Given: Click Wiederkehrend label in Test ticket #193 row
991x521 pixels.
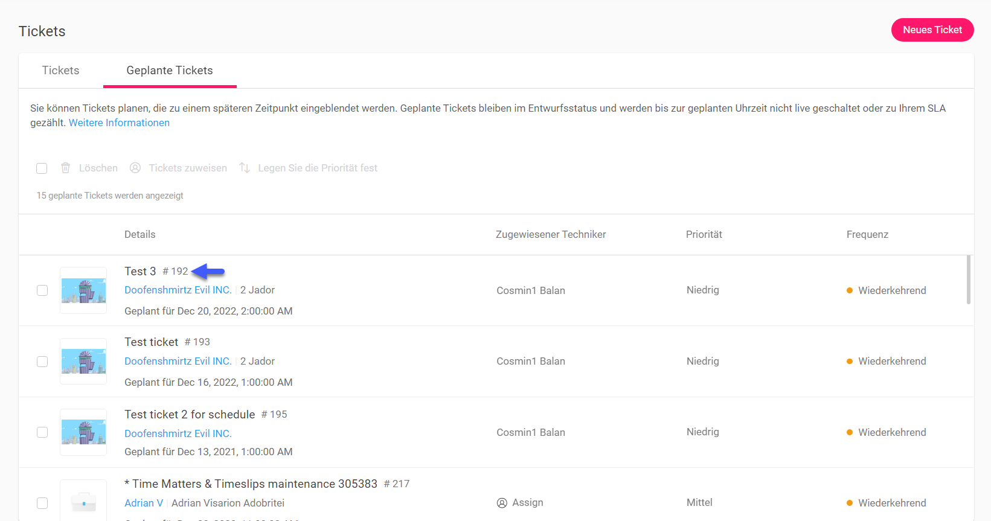Looking at the screenshot, I should point(892,361).
